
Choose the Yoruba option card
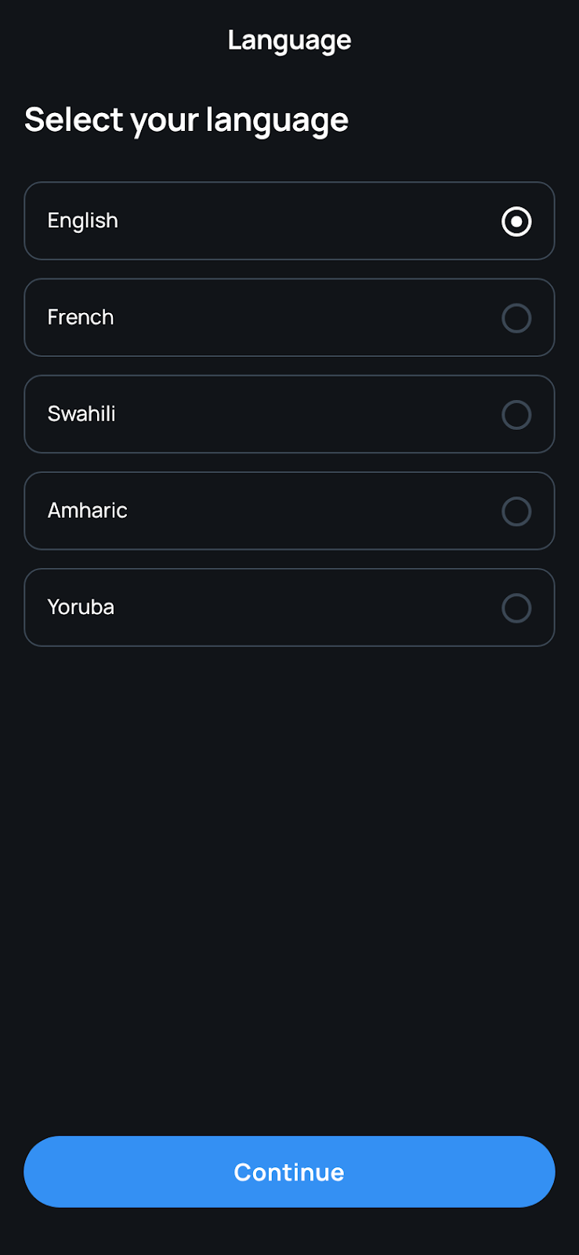tap(289, 607)
